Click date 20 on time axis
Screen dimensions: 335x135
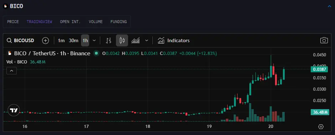pyautogui.click(x=271, y=126)
